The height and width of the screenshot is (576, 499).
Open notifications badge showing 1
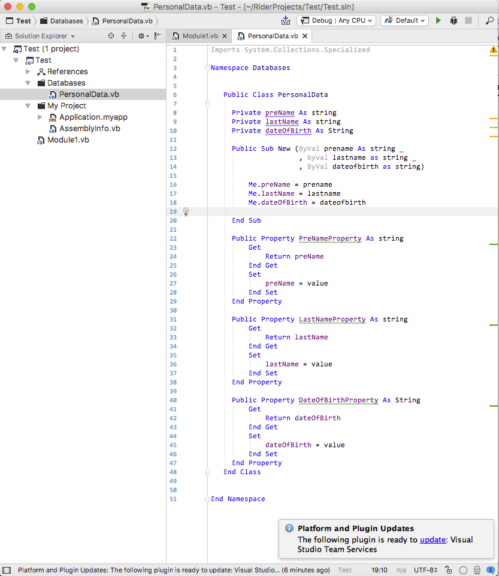490,570
